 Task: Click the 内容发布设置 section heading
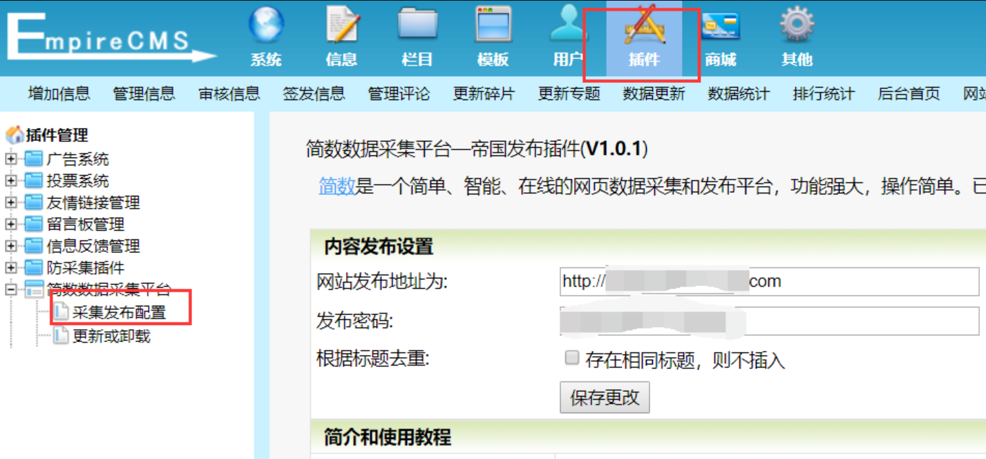click(x=379, y=246)
